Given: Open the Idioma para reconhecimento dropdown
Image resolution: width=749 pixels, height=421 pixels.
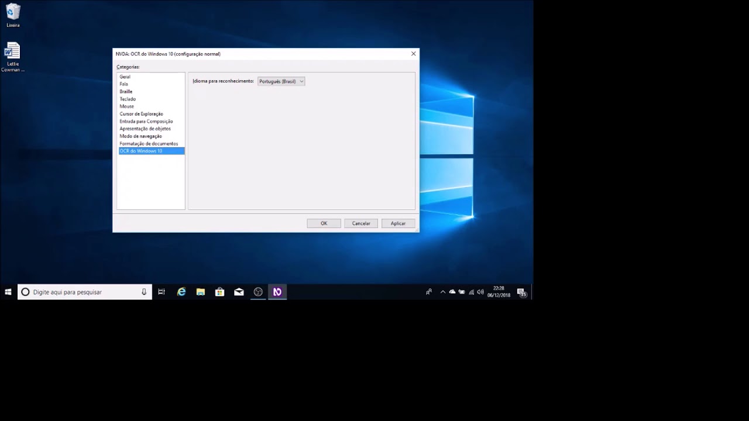Looking at the screenshot, I should tap(281, 81).
